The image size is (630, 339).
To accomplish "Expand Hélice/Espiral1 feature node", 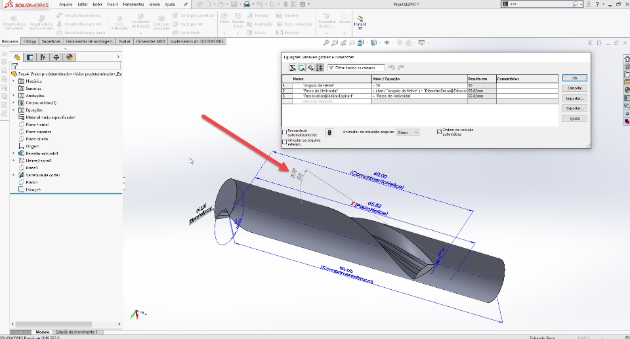I will pyautogui.click(x=14, y=161).
